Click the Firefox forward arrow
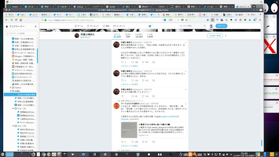Image resolution: width=279 pixels, height=157 pixels. [11, 20]
